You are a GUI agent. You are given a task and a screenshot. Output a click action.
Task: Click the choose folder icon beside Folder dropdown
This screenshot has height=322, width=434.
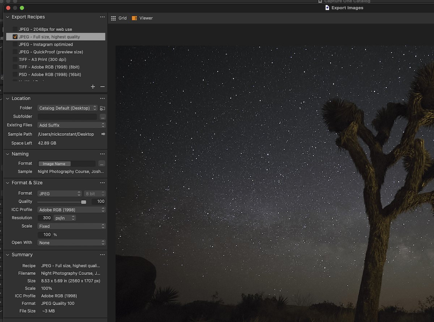tap(102, 108)
